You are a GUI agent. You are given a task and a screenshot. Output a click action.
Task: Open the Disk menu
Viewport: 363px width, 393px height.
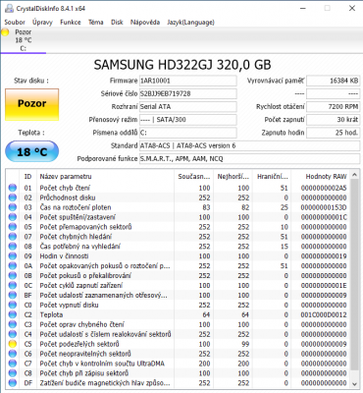117,23
